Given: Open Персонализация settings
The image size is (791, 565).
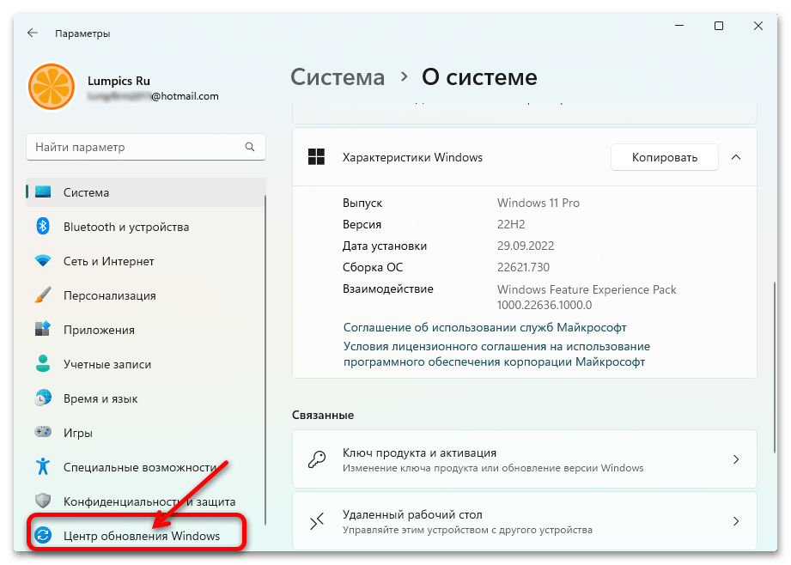Looking at the screenshot, I should point(109,295).
